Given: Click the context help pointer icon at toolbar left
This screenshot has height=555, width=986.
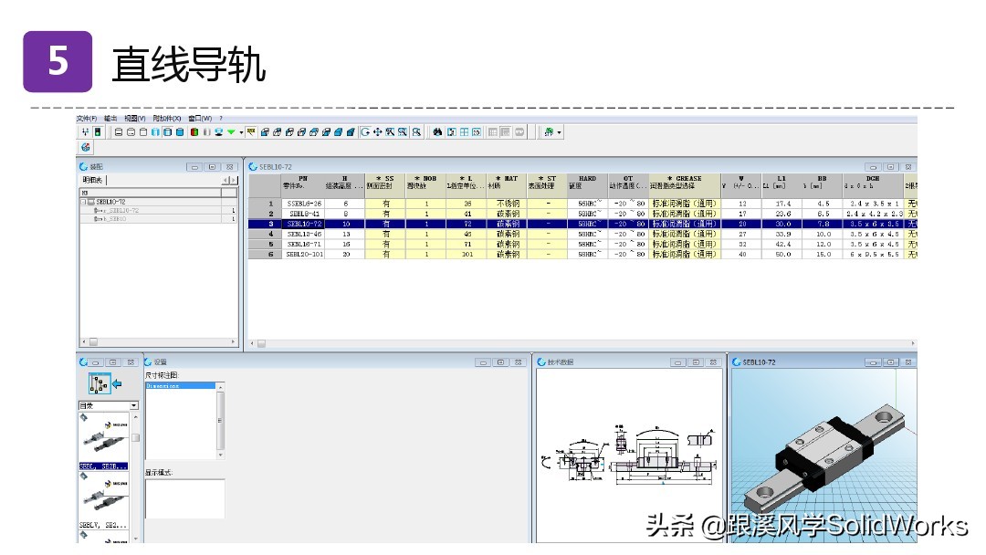Looking at the screenshot, I should pos(84,131).
